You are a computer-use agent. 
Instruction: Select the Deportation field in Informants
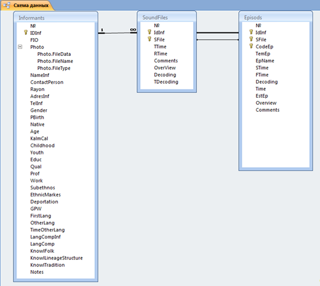[44, 201]
